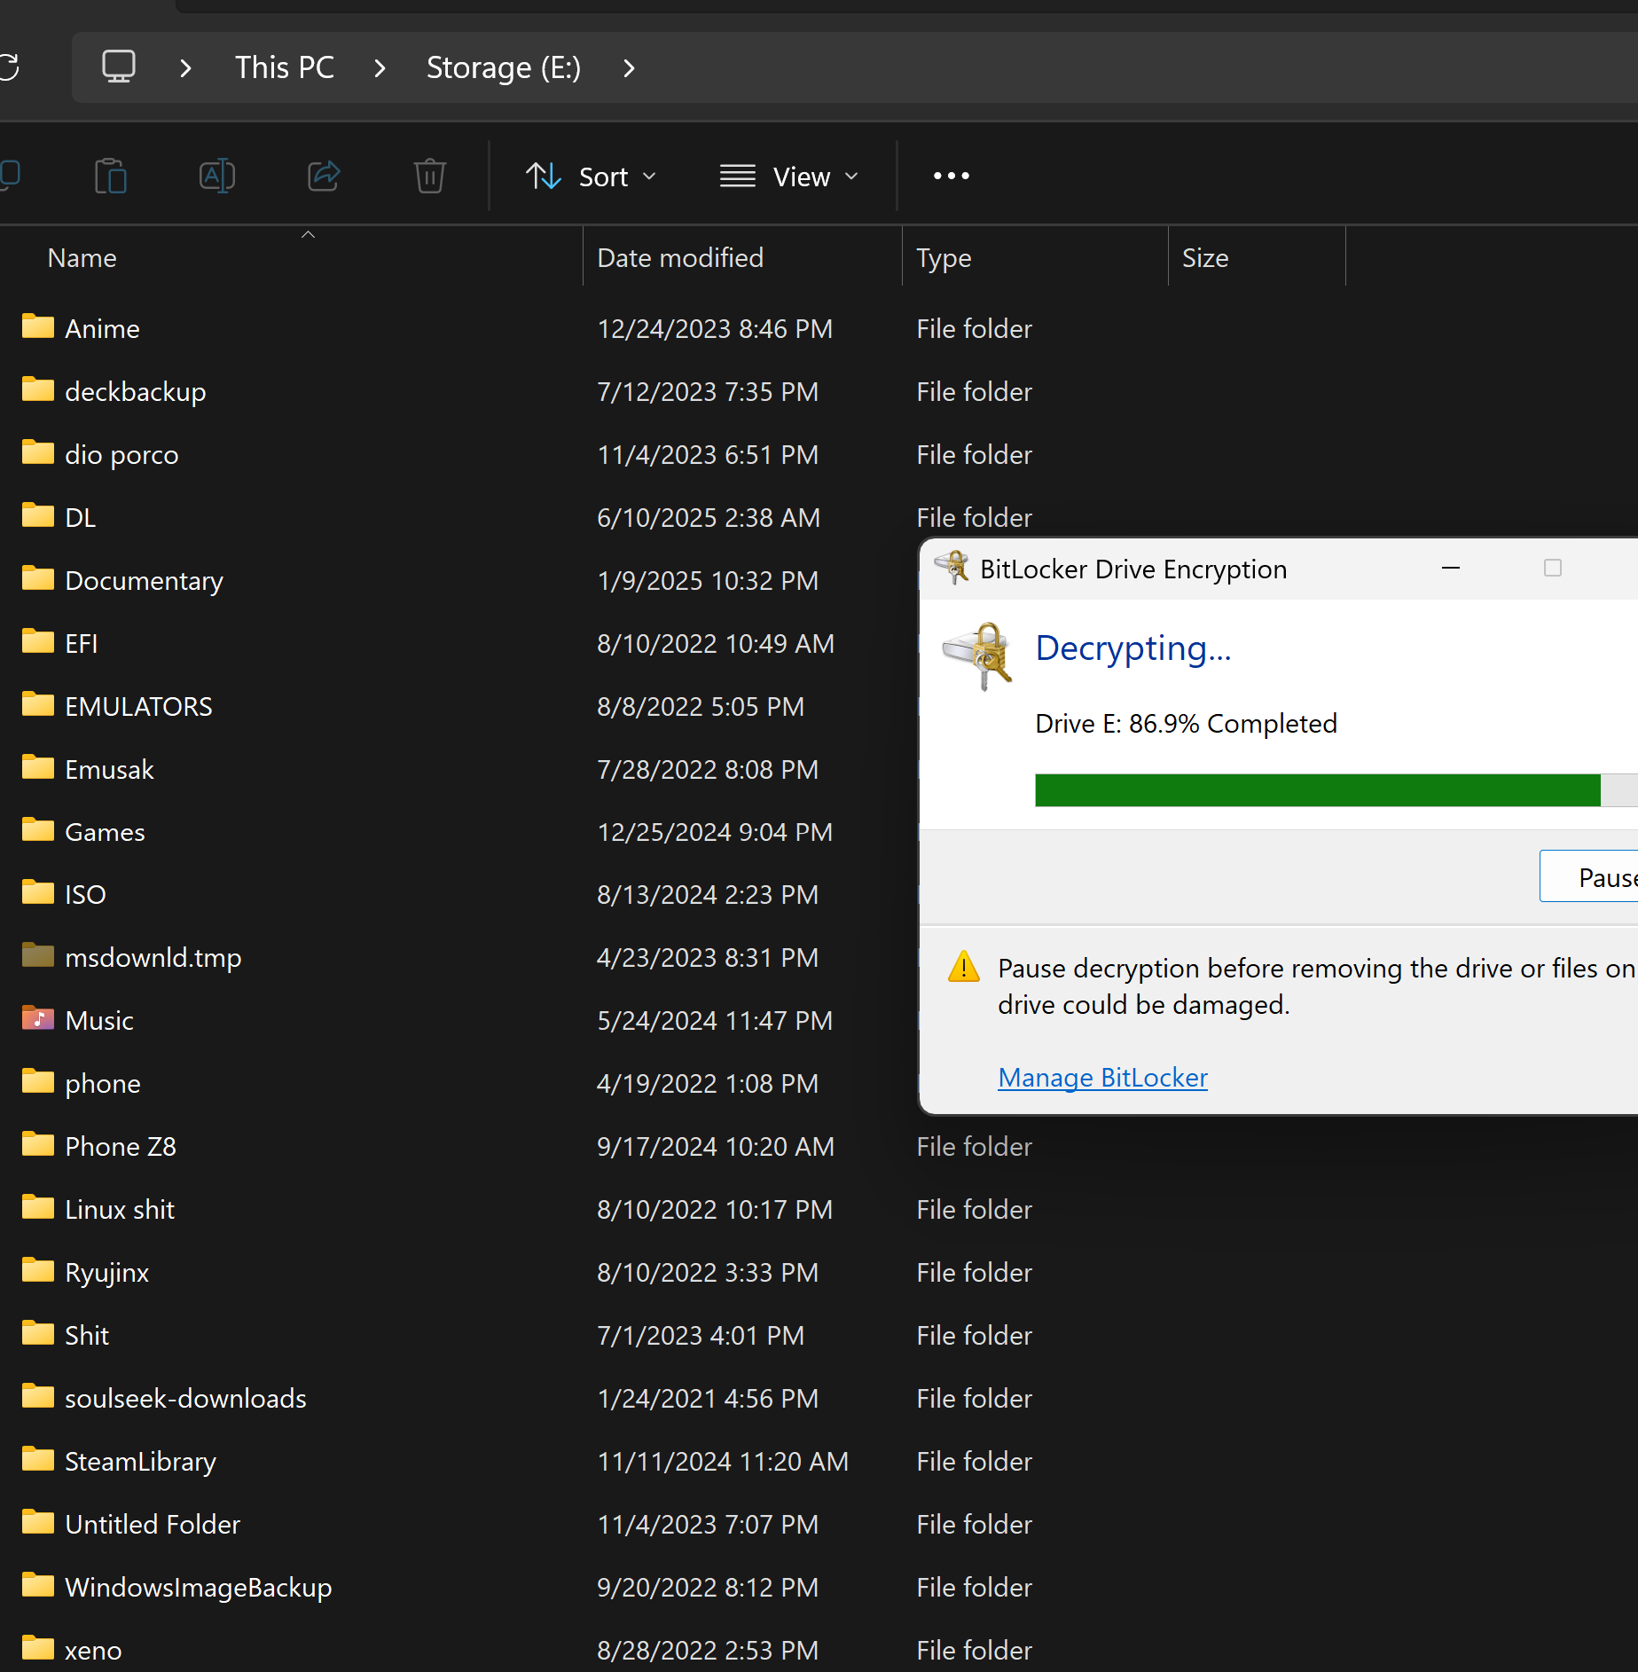1638x1672 pixels.
Task: Select the SteamLibrary folder
Action: (x=140, y=1461)
